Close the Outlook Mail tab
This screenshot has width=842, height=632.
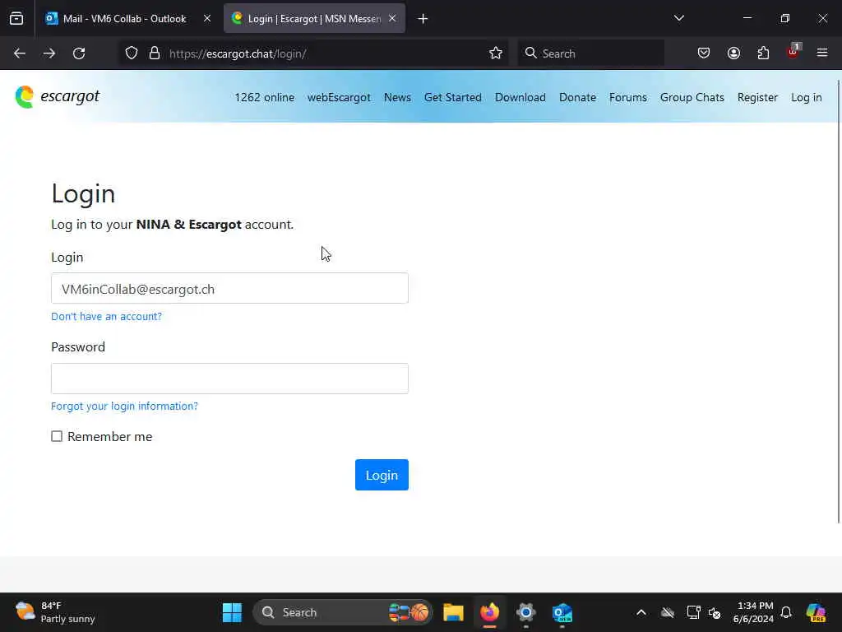[207, 18]
